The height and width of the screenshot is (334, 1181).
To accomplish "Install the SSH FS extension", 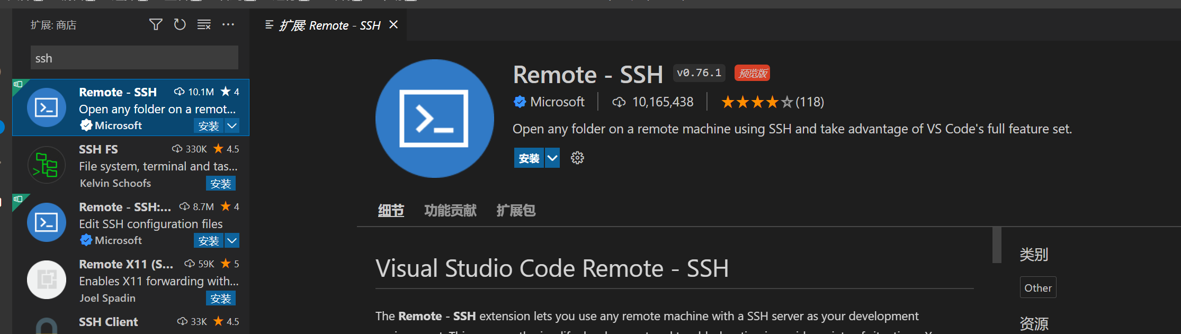I will point(221,183).
